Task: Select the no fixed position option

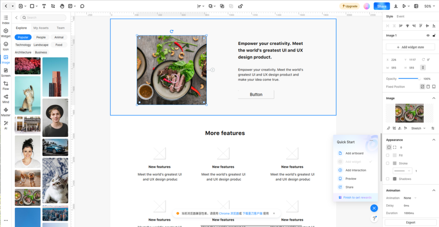Action: click(x=422, y=86)
